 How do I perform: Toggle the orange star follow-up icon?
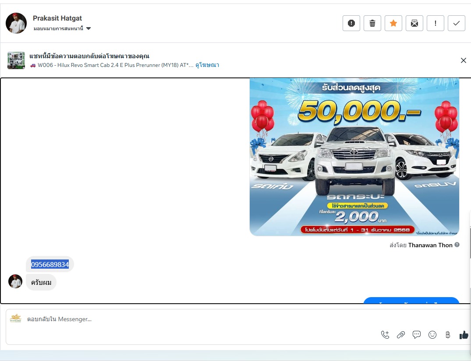click(x=393, y=23)
